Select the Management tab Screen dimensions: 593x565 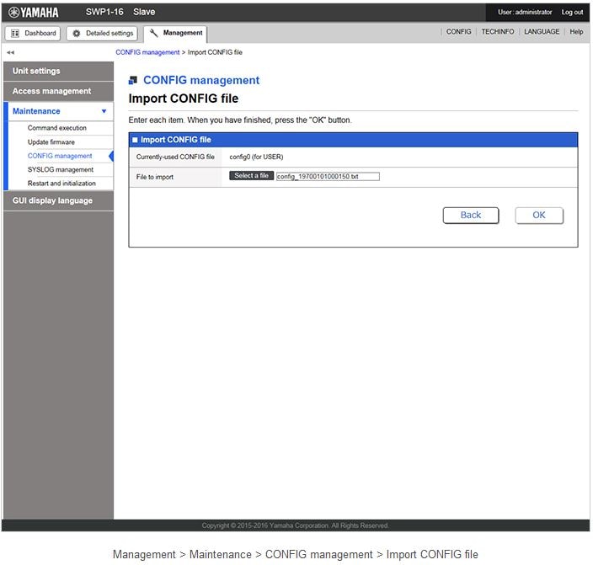coord(176,33)
